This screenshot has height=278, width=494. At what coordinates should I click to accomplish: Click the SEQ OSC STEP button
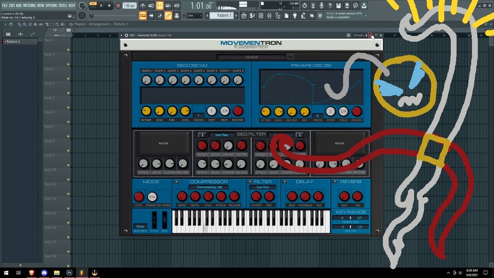(211, 111)
